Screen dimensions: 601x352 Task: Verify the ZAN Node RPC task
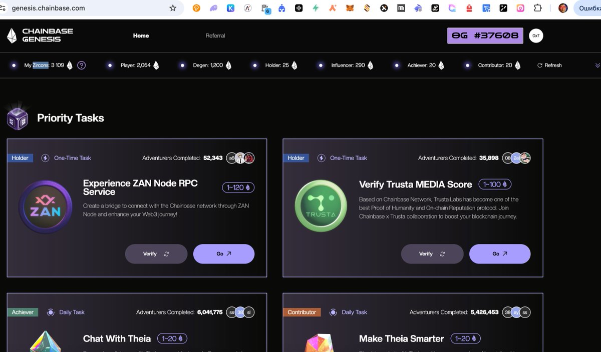156,254
